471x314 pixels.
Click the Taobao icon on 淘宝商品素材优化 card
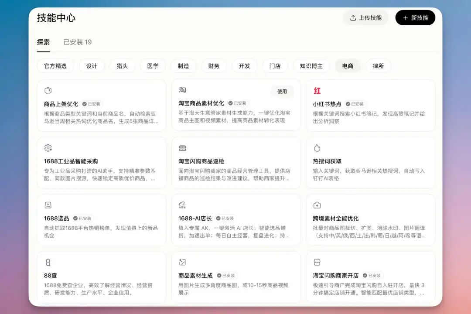[x=183, y=90]
